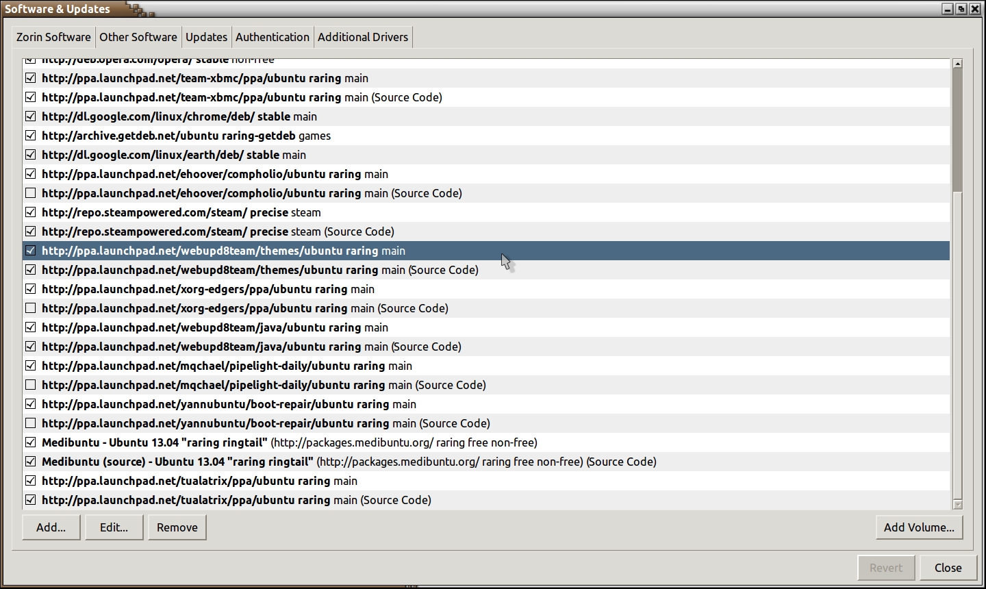This screenshot has width=986, height=589.
Task: Check the boot-repair Source Code box
Action: (31, 423)
